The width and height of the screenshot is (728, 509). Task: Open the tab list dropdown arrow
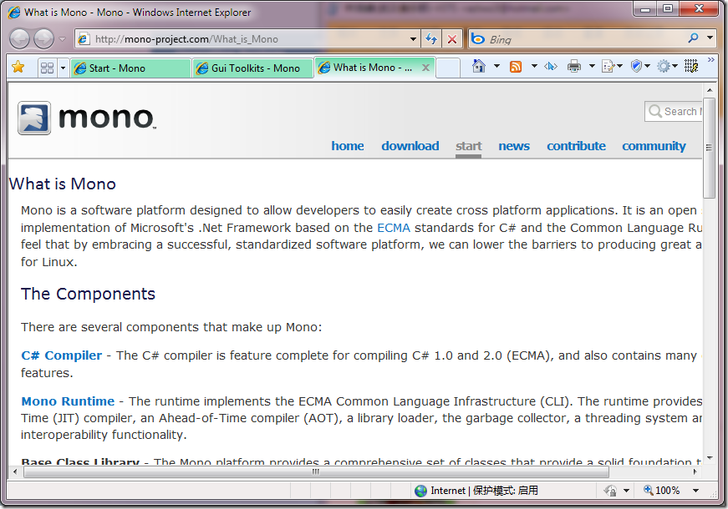click(64, 68)
